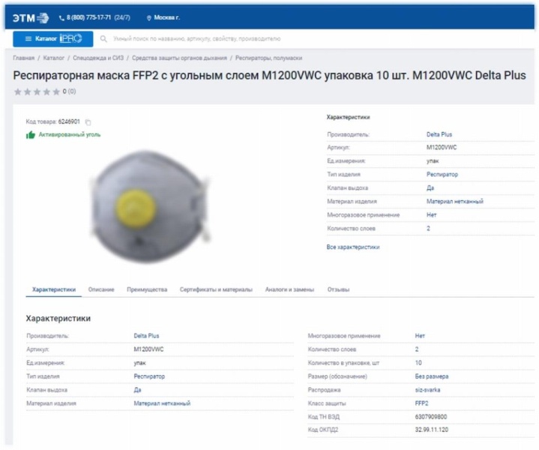Open the respirator mask product image
This screenshot has width=539, height=450.
coord(149,206)
